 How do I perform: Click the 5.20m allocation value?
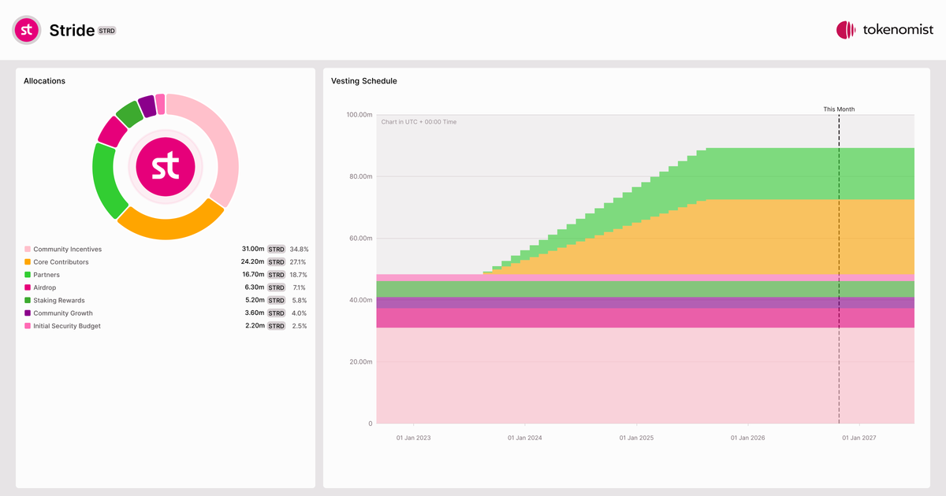pos(255,300)
